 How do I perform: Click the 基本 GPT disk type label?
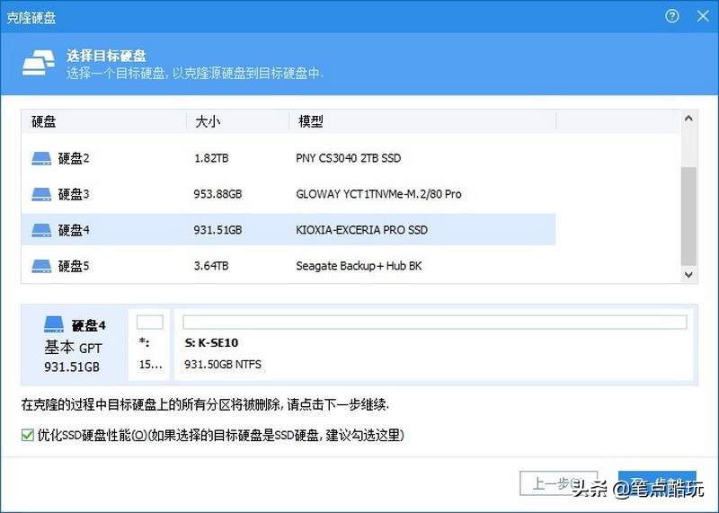coord(73,349)
